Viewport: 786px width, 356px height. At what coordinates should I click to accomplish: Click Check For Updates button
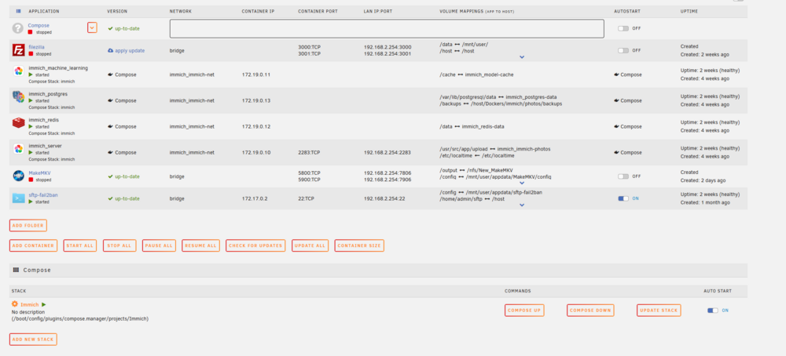(255, 245)
